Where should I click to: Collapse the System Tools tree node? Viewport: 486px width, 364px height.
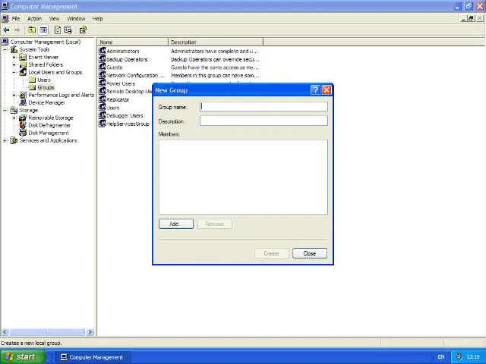pos(5,49)
